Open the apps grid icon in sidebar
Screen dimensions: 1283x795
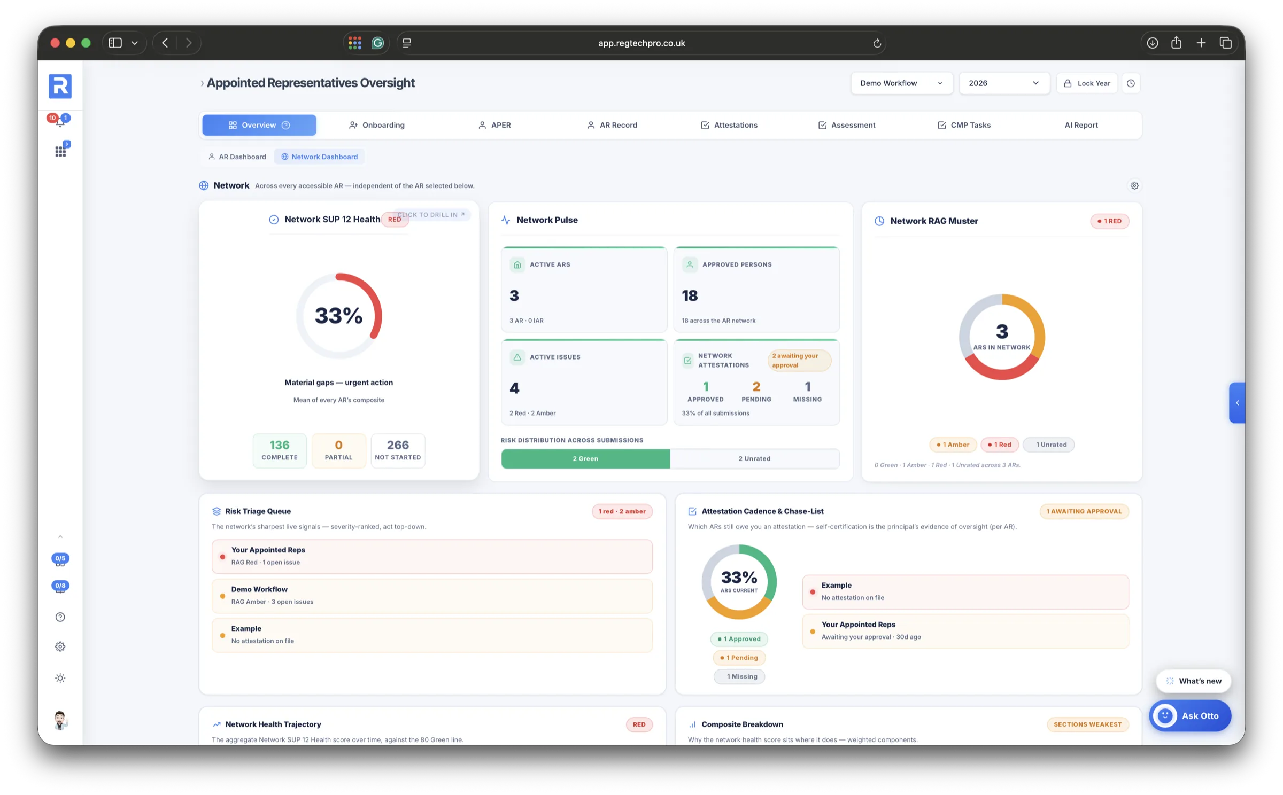click(60, 152)
